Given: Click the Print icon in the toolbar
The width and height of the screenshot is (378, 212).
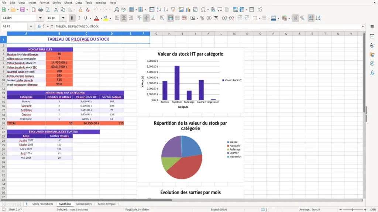Looking at the screenshot, I should (41, 10).
